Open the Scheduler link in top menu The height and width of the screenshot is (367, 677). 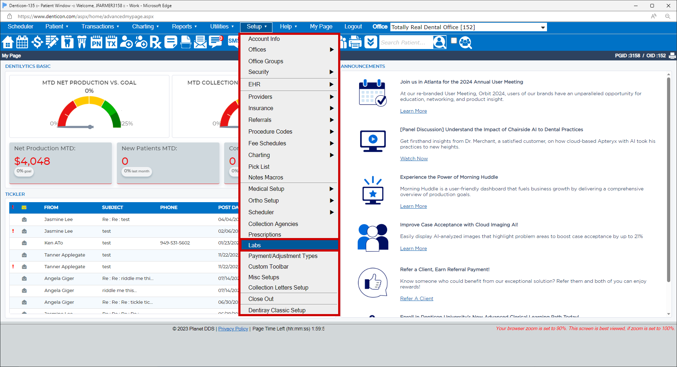[x=21, y=27]
